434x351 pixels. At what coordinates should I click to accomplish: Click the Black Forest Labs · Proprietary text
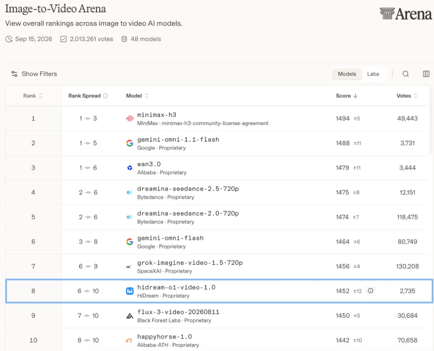click(x=174, y=320)
